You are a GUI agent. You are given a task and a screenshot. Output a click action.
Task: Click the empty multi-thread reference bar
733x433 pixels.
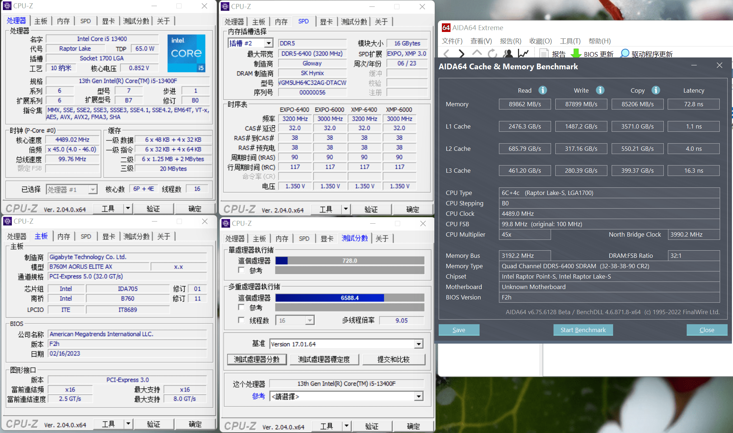click(350, 307)
